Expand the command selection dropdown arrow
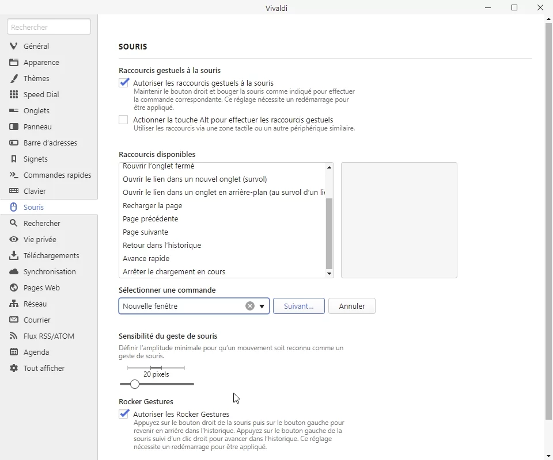 click(x=262, y=306)
